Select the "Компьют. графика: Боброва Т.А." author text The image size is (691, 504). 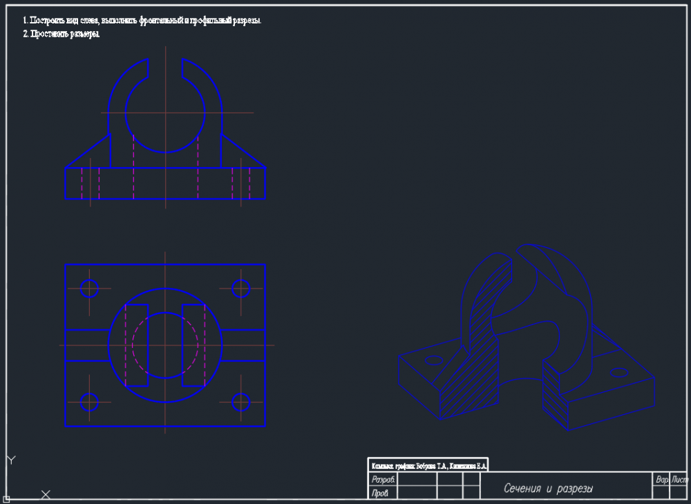(429, 466)
